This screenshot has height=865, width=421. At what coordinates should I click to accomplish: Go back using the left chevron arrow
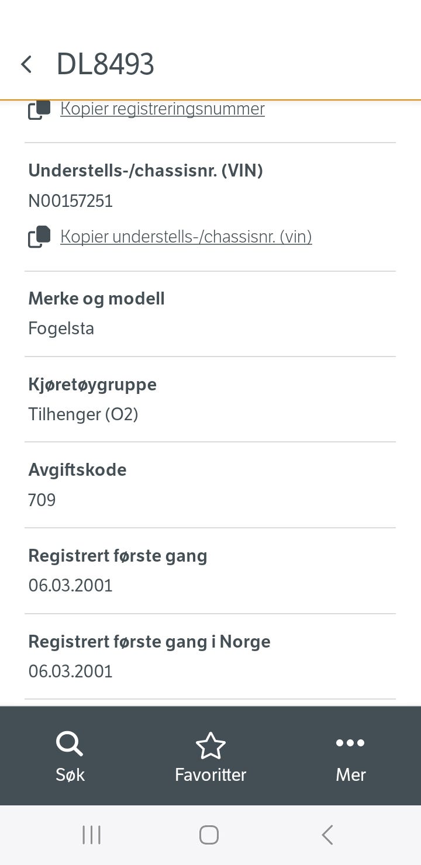point(26,64)
